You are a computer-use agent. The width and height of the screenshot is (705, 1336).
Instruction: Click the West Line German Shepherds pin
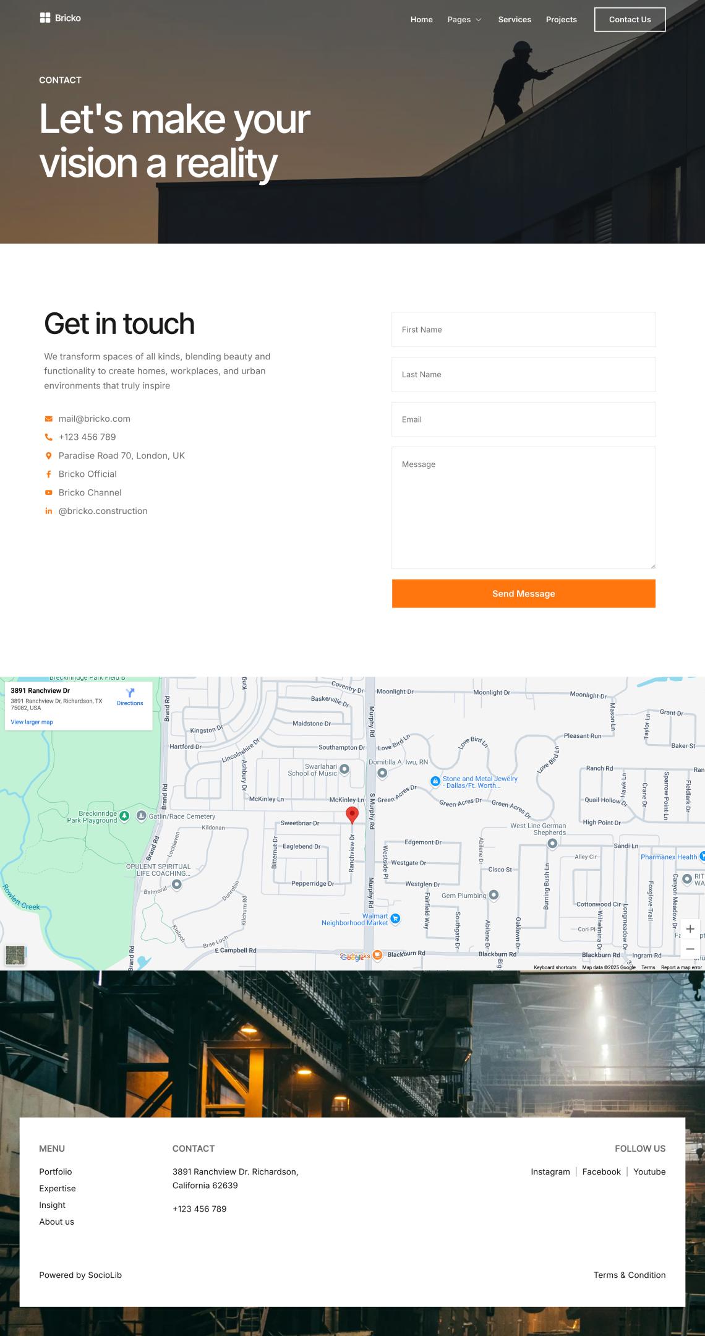(x=552, y=843)
